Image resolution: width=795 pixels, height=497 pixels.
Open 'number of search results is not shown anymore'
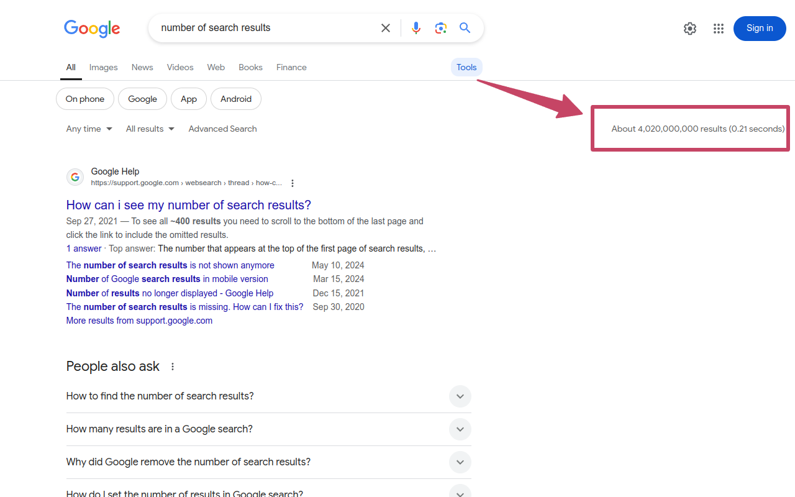[170, 265]
